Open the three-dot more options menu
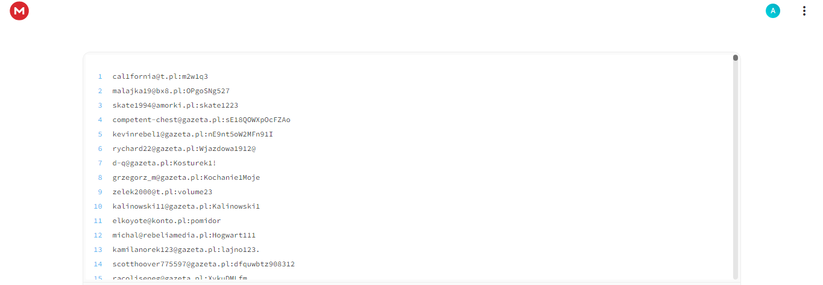This screenshot has width=823, height=285. point(804,11)
